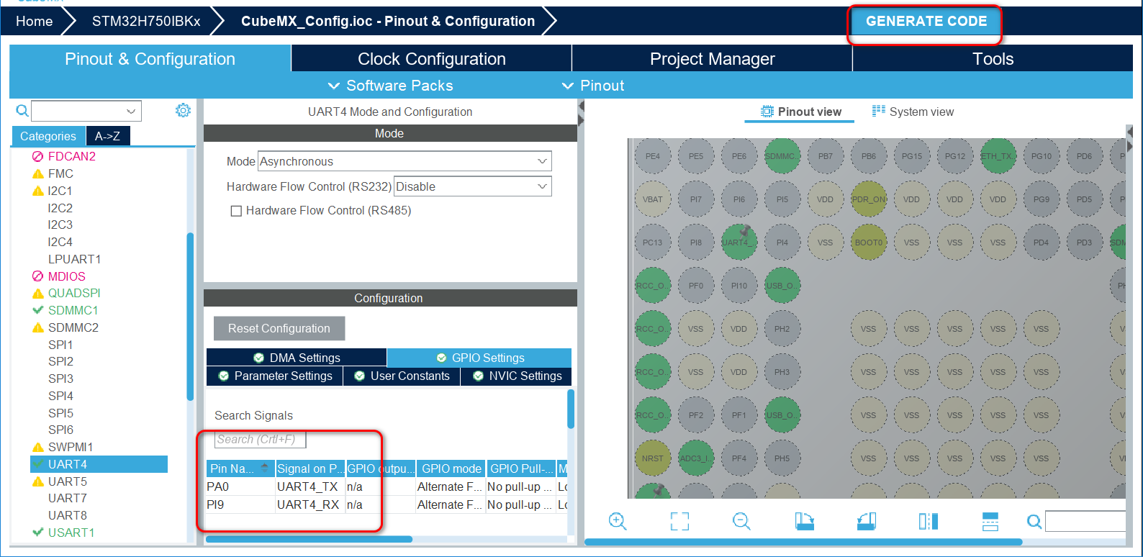Screen dimensions: 1143x557
Task: Select the PF4 pin
Action: click(739, 458)
